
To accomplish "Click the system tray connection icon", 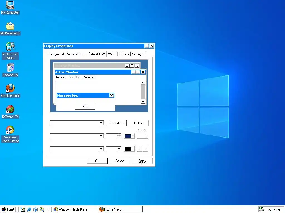I will [261, 209].
